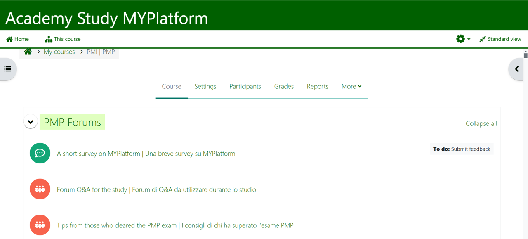Viewport: 528px width, 239px height.
Task: Open A short survey on MYPlatform
Action: (146, 154)
